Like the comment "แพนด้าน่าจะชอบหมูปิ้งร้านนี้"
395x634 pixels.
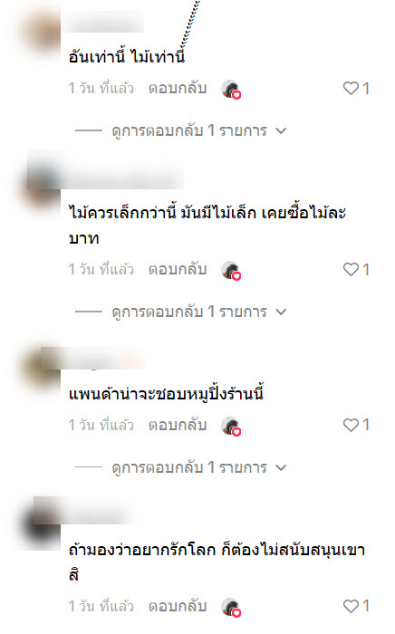tap(351, 425)
